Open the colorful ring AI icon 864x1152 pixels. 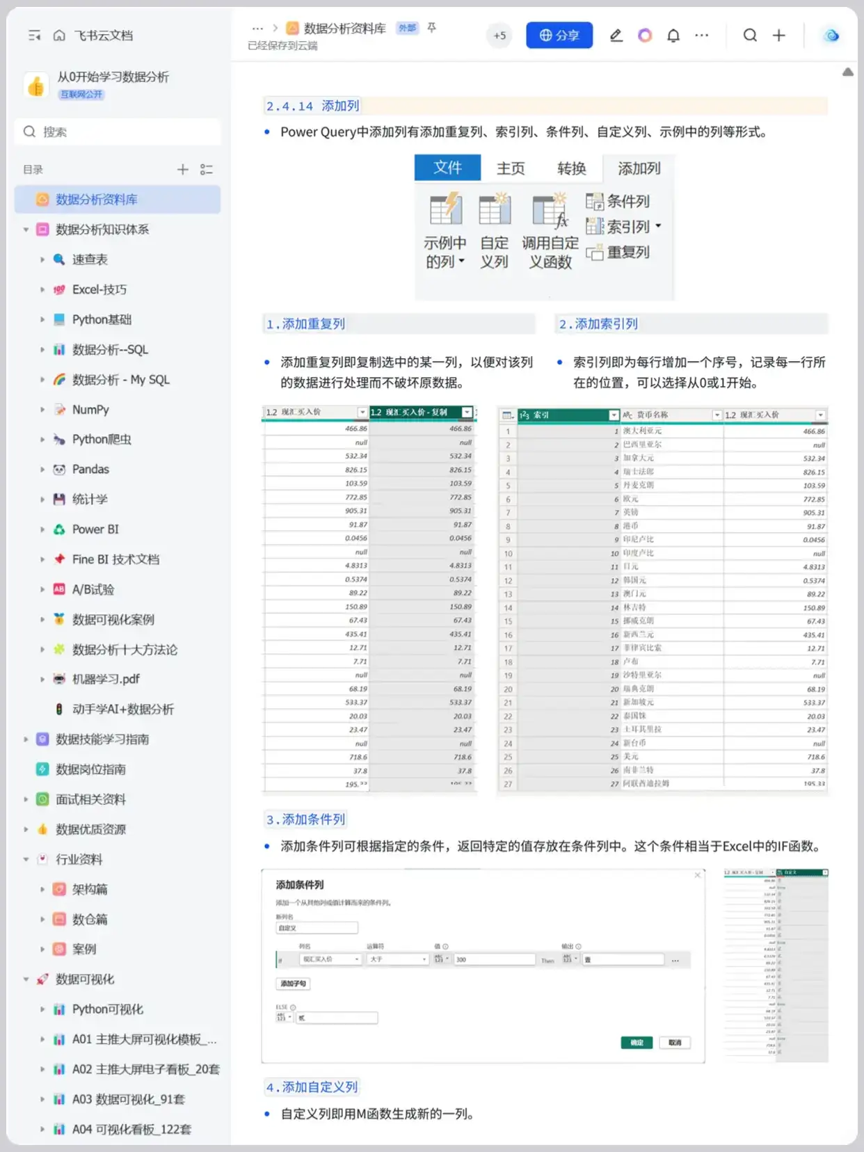645,35
